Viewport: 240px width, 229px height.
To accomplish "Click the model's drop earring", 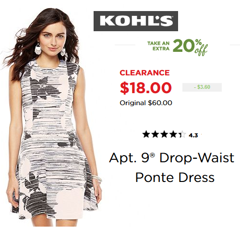I will (38, 48).
